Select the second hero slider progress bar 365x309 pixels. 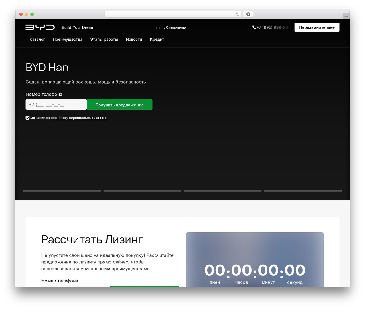[142, 191]
